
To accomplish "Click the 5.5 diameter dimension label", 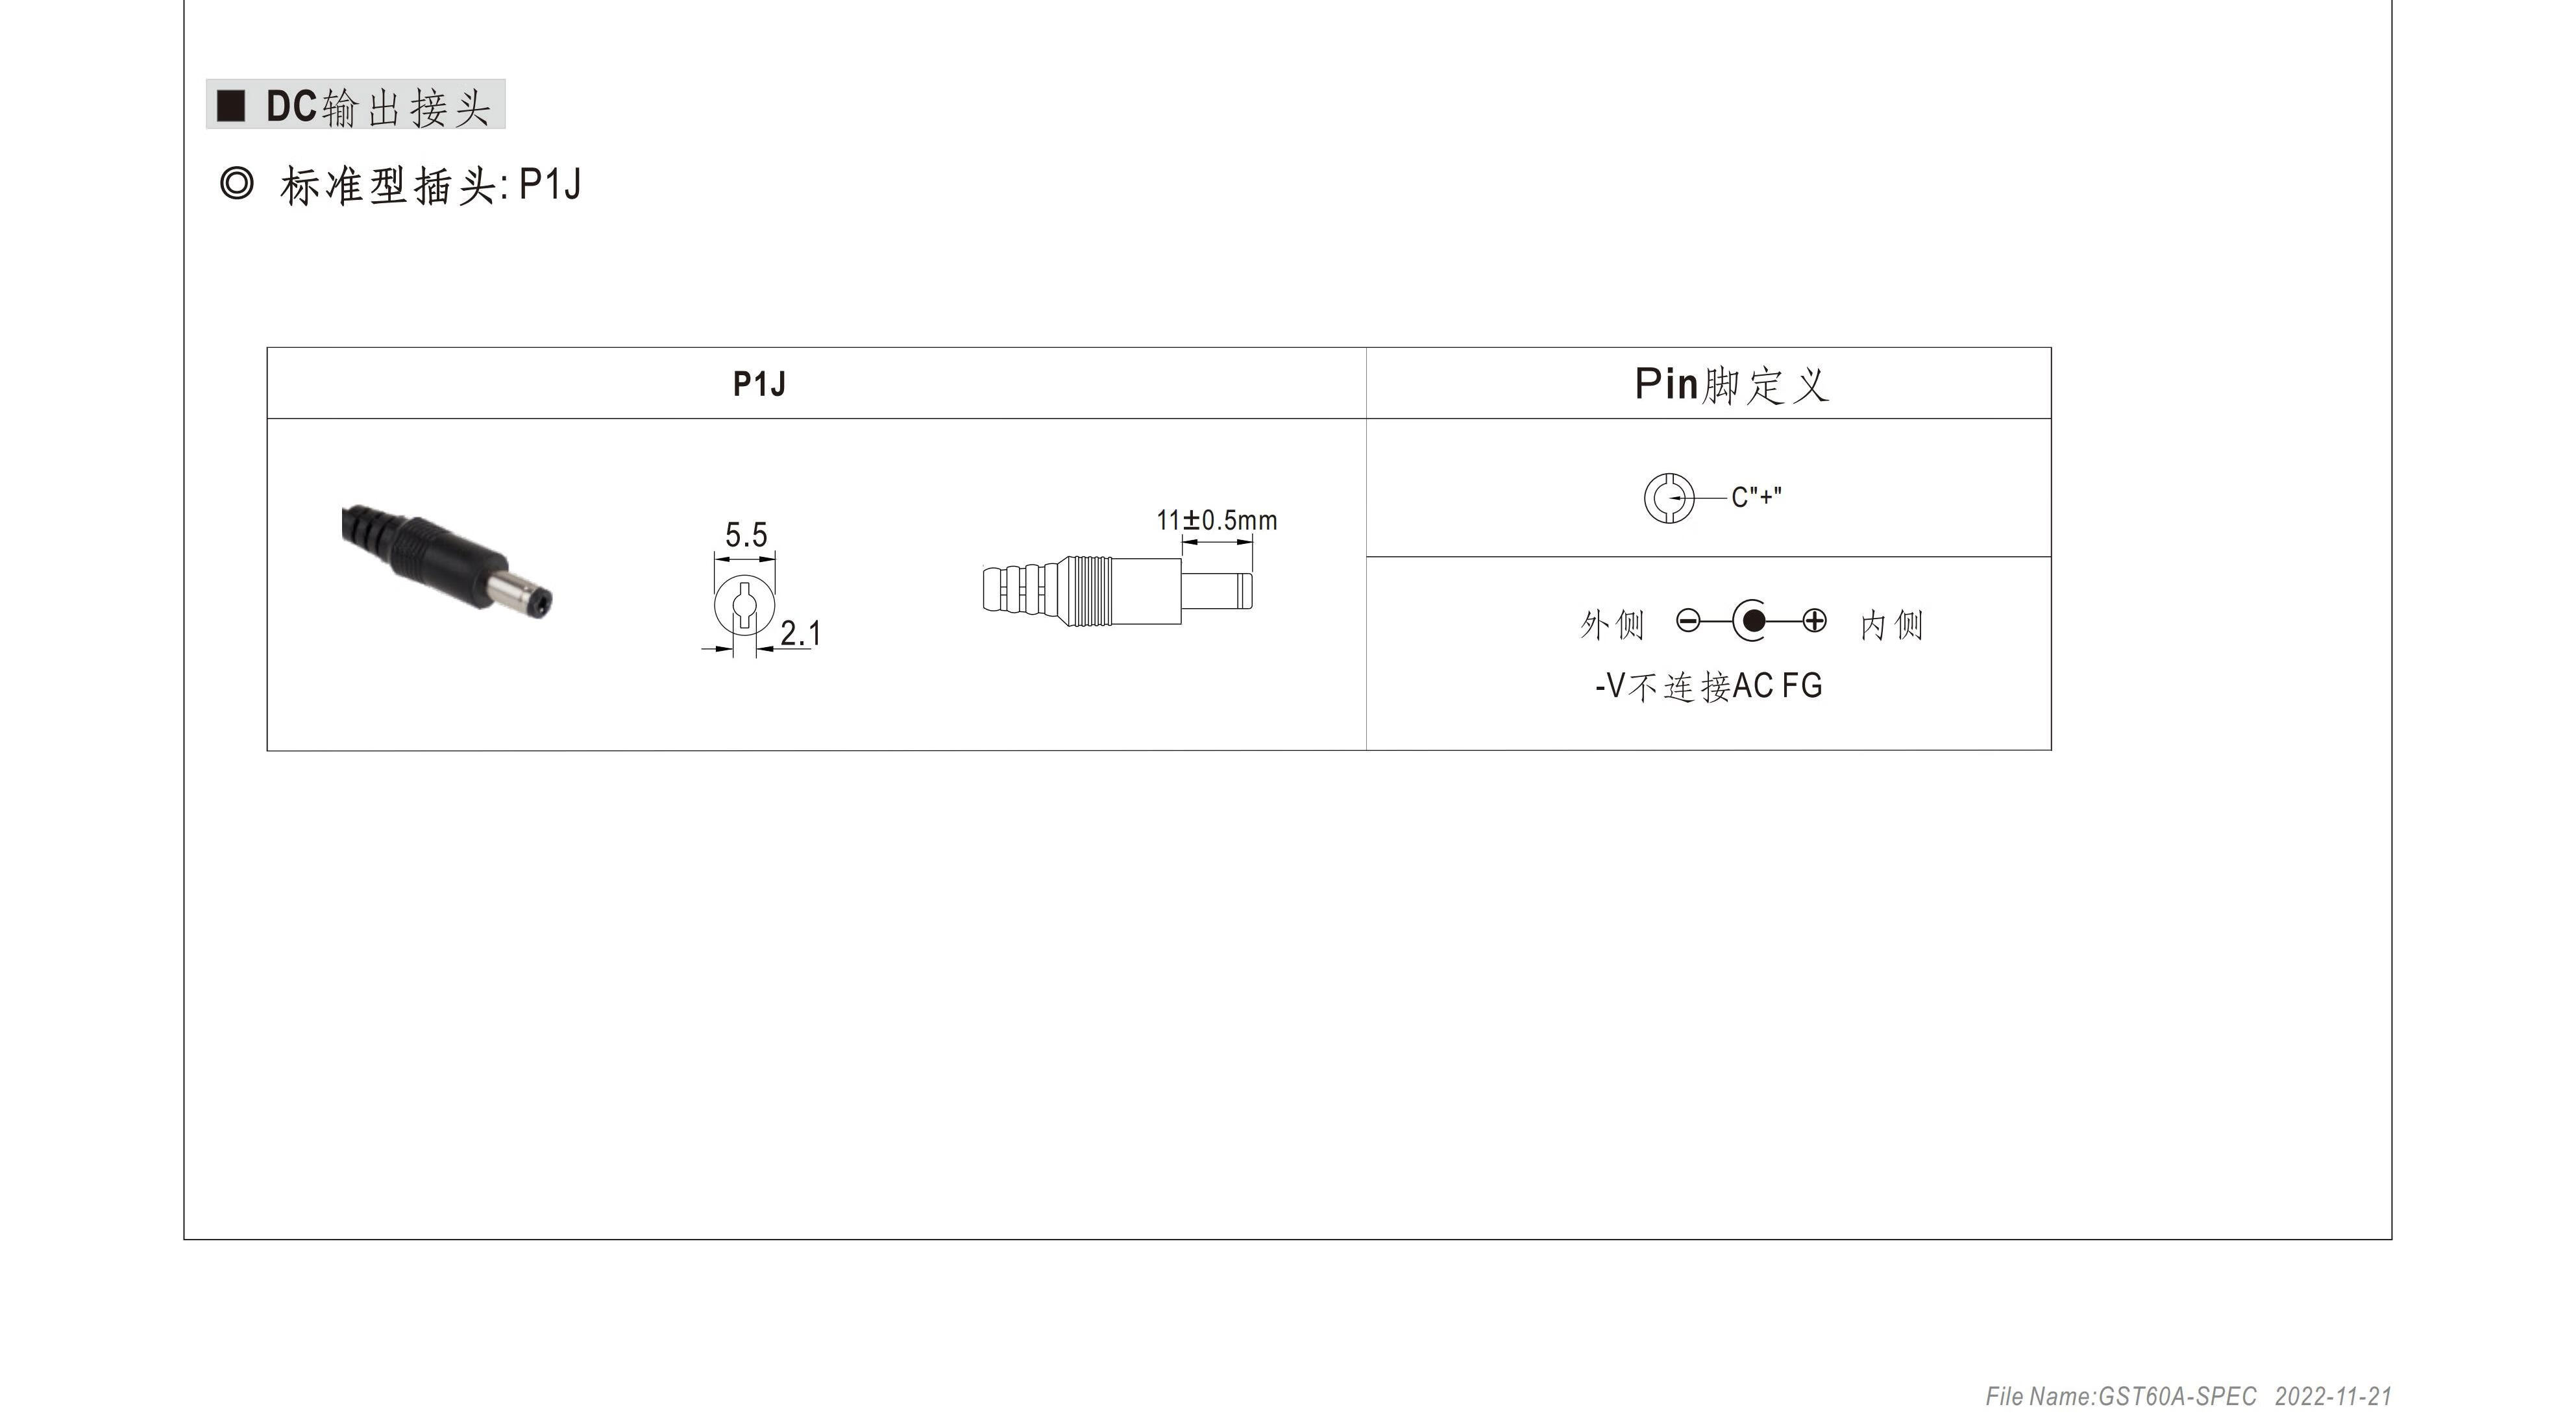I will coord(746,535).
